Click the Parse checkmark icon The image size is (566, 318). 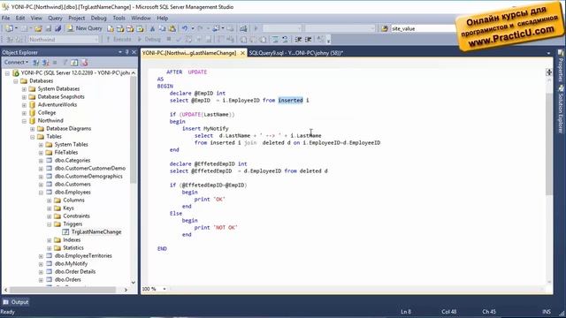tap(179, 39)
